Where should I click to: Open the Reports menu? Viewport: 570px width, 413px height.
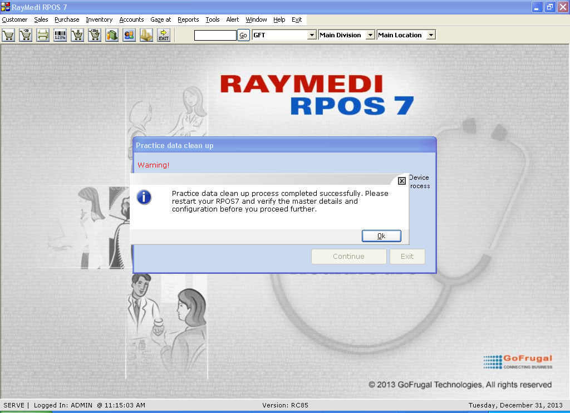point(188,19)
